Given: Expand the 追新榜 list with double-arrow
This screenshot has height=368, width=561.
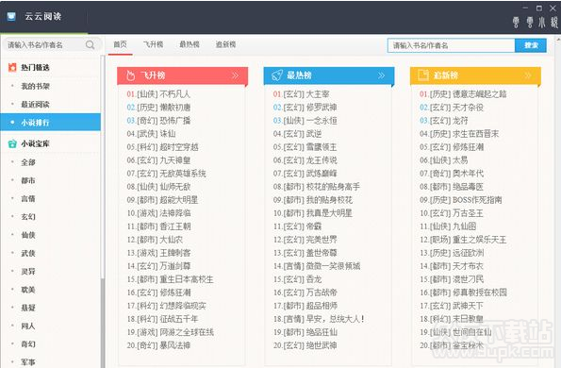Looking at the screenshot, I should click(528, 75).
